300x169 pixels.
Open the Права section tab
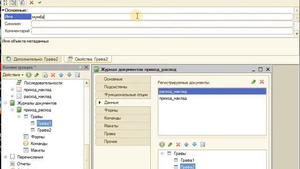(x=123, y=134)
